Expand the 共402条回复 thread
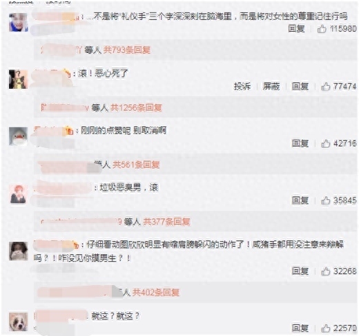 point(156,293)
